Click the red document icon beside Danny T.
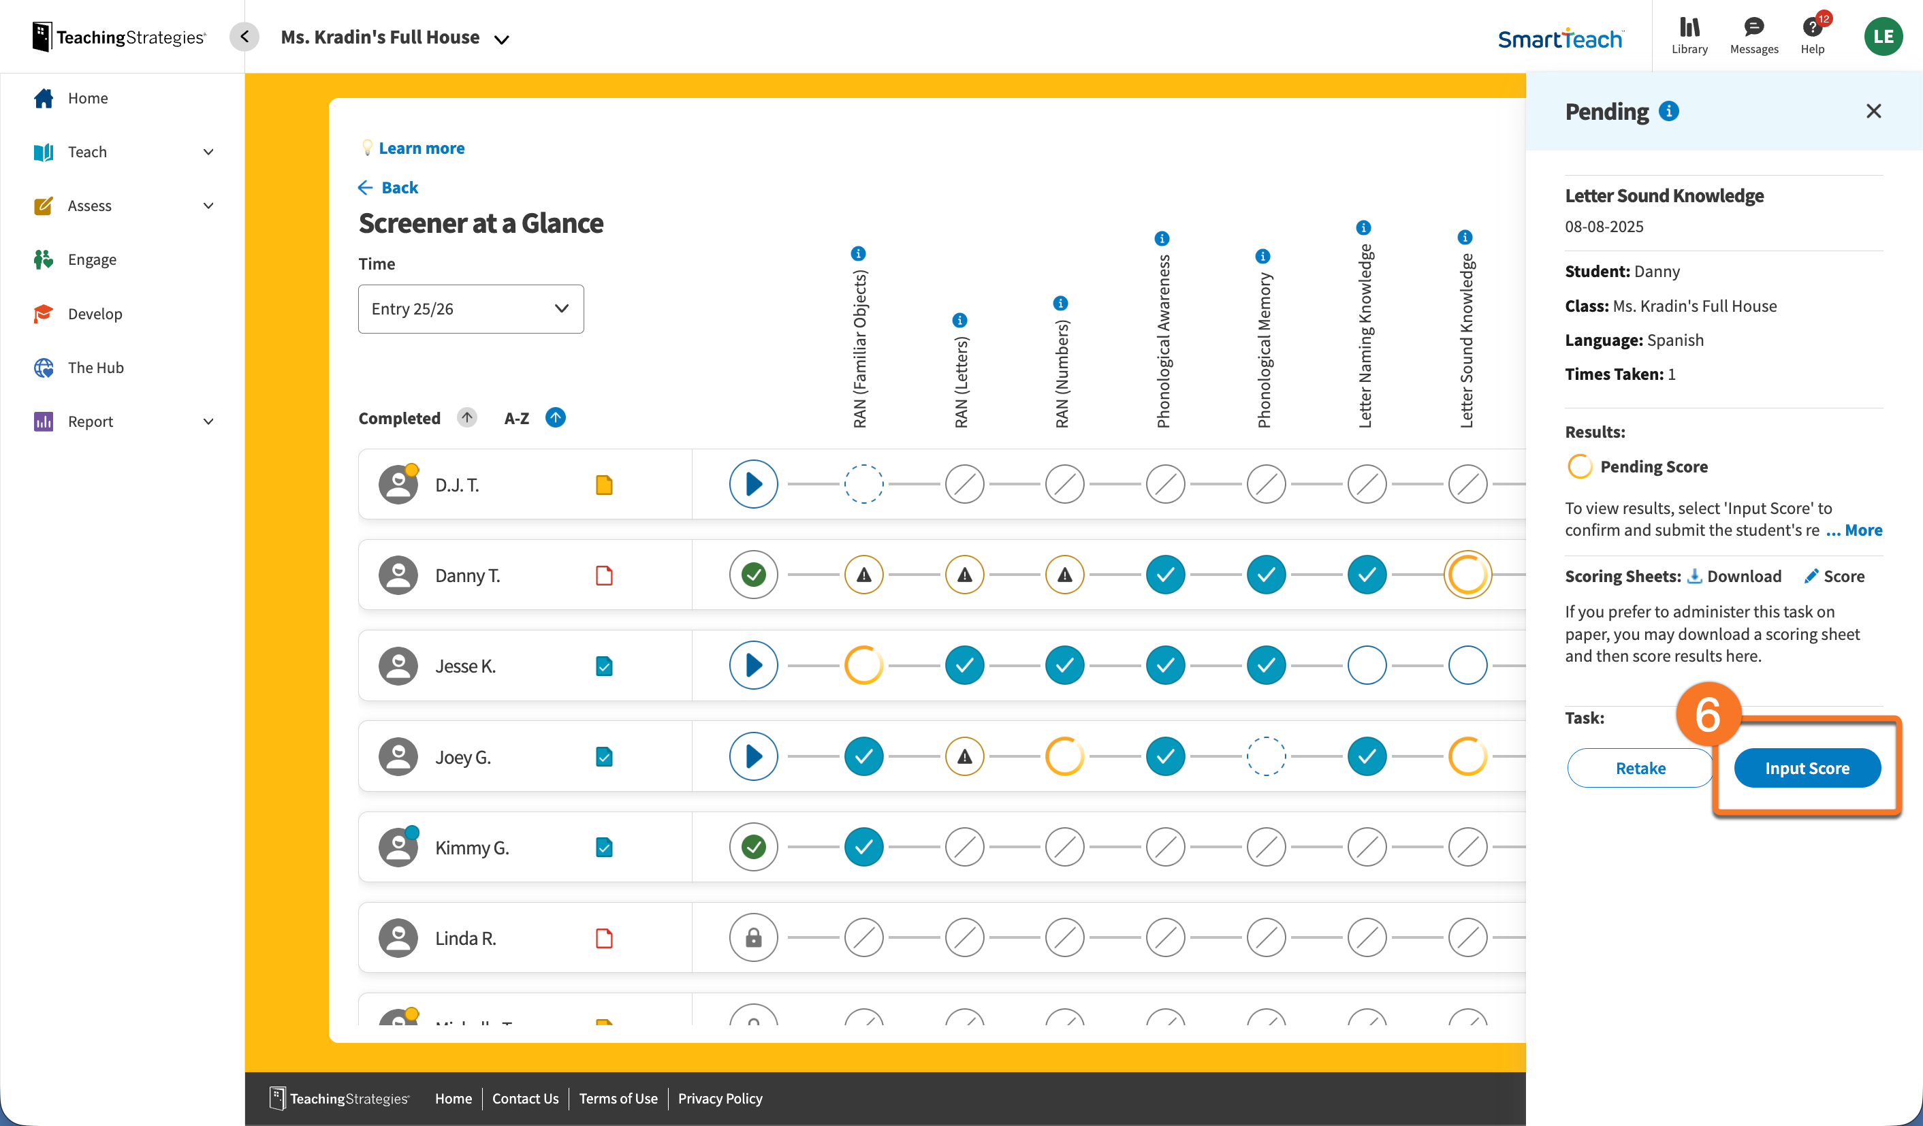Viewport: 1923px width, 1126px height. pos(603,575)
